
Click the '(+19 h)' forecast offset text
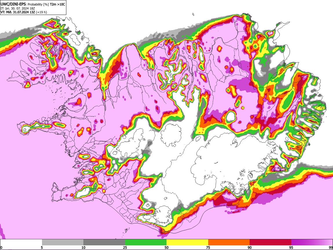41,12
